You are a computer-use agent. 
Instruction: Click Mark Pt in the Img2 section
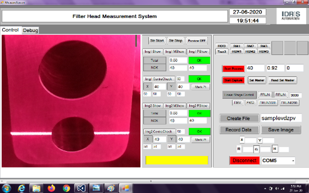click(x=200, y=140)
